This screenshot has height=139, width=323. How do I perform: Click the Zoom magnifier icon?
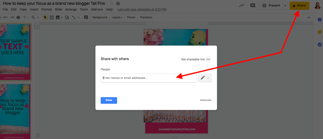[33, 18]
